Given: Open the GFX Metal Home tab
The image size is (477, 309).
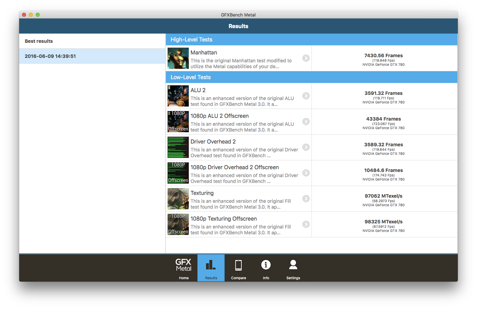Looking at the screenshot, I should [184, 268].
